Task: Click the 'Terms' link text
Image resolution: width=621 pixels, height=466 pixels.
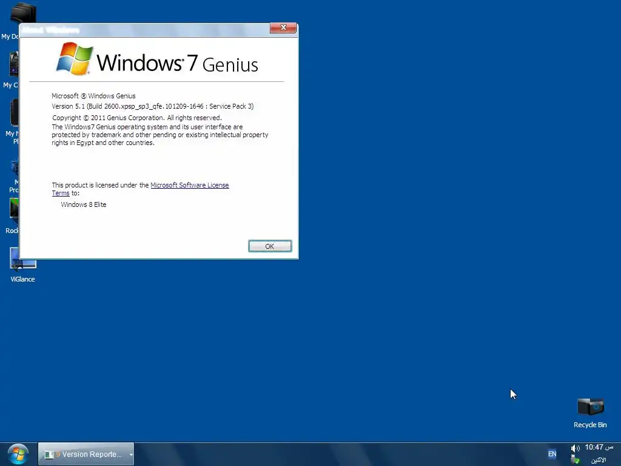Action: (x=61, y=193)
